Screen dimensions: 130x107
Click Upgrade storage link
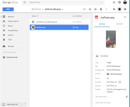click(x=12, y=57)
